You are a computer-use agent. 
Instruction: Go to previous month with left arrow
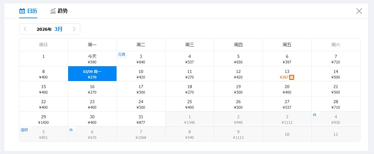point(25,29)
